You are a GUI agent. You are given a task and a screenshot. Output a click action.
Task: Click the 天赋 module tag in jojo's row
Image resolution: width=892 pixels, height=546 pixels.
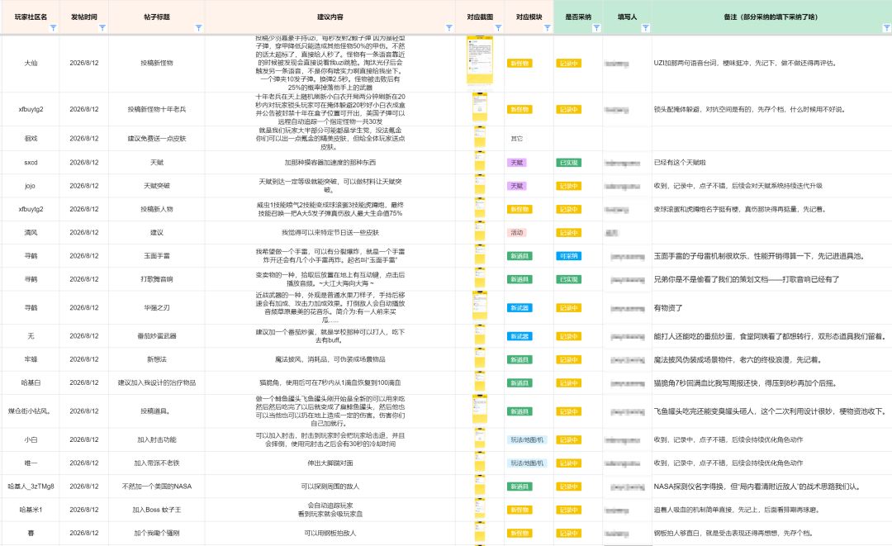click(516, 186)
